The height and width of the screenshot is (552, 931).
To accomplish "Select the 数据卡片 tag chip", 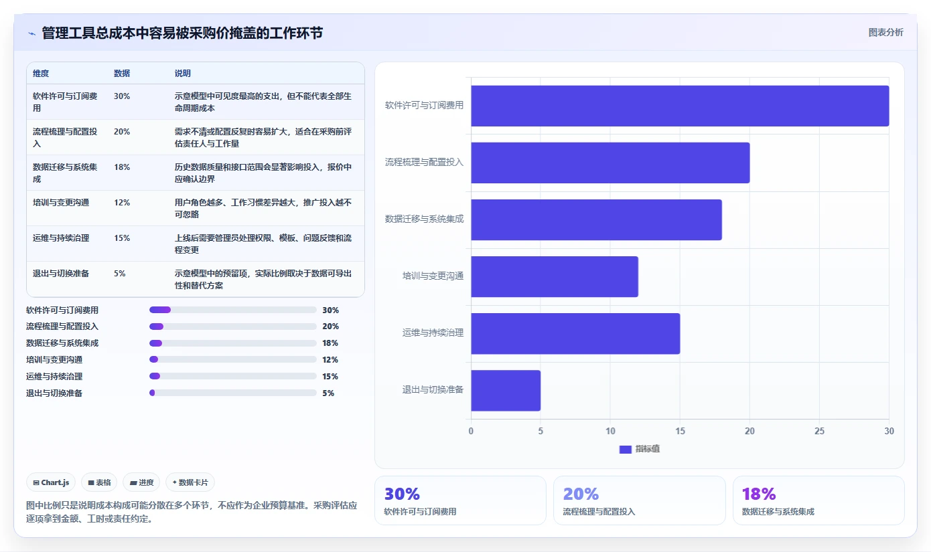I will (x=190, y=482).
